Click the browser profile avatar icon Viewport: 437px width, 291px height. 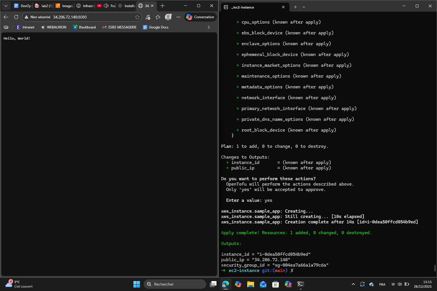click(168, 17)
